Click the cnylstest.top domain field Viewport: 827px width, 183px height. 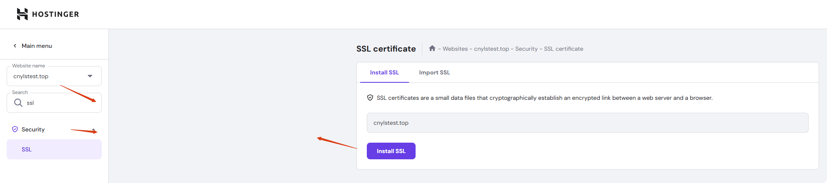587,123
